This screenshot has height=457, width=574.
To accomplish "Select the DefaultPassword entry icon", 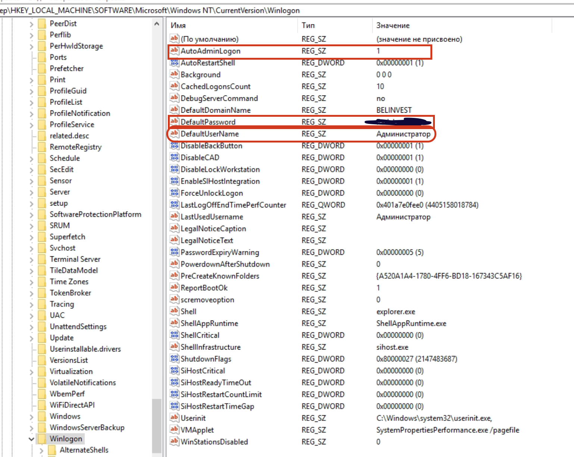I will [x=174, y=122].
